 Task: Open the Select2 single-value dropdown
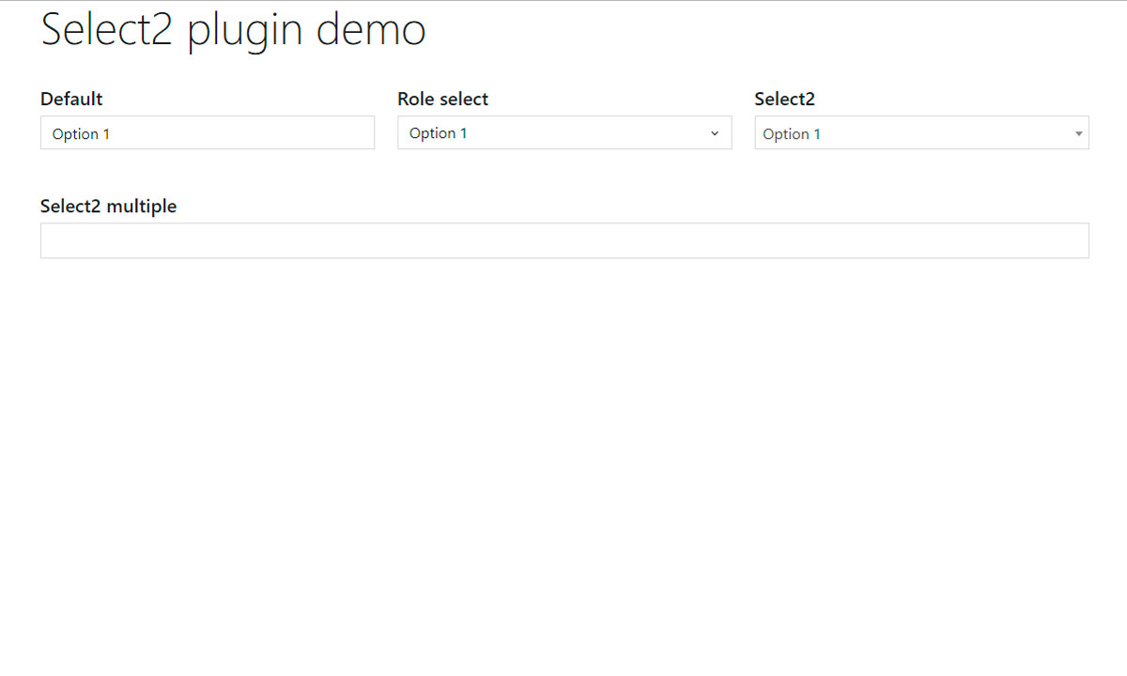click(921, 133)
